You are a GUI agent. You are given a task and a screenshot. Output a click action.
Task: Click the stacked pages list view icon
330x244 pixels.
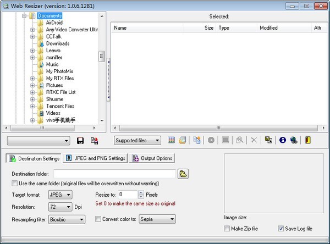point(183,140)
